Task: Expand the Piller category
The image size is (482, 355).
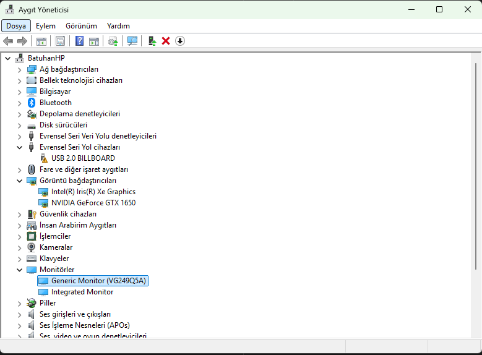Action: click(19, 304)
